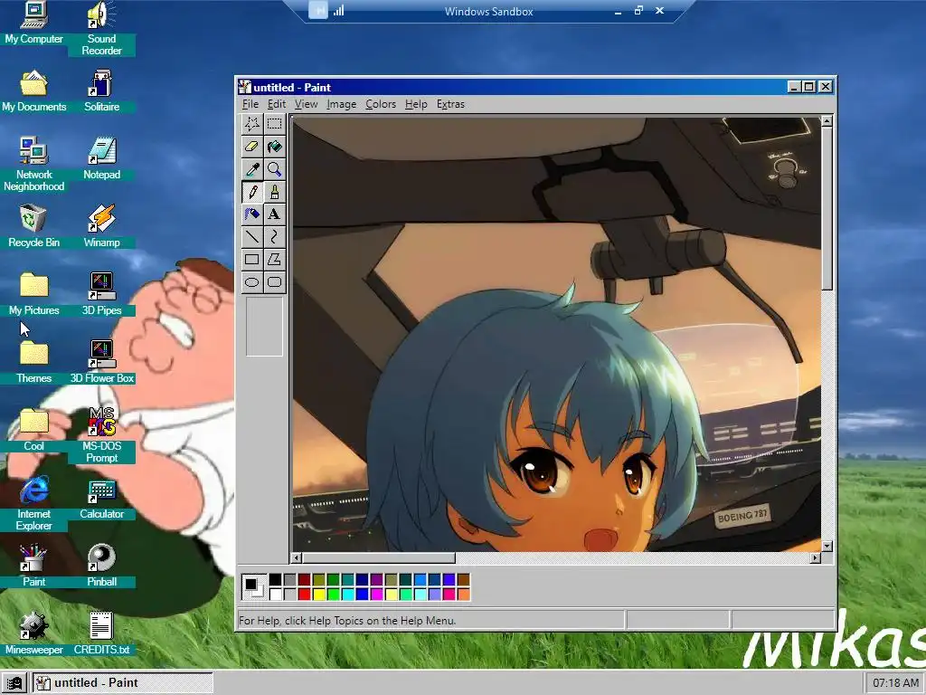Open the View menu
This screenshot has height=695, width=926.
coord(306,104)
